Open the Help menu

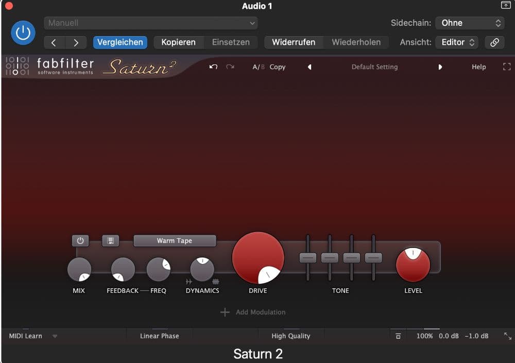478,67
